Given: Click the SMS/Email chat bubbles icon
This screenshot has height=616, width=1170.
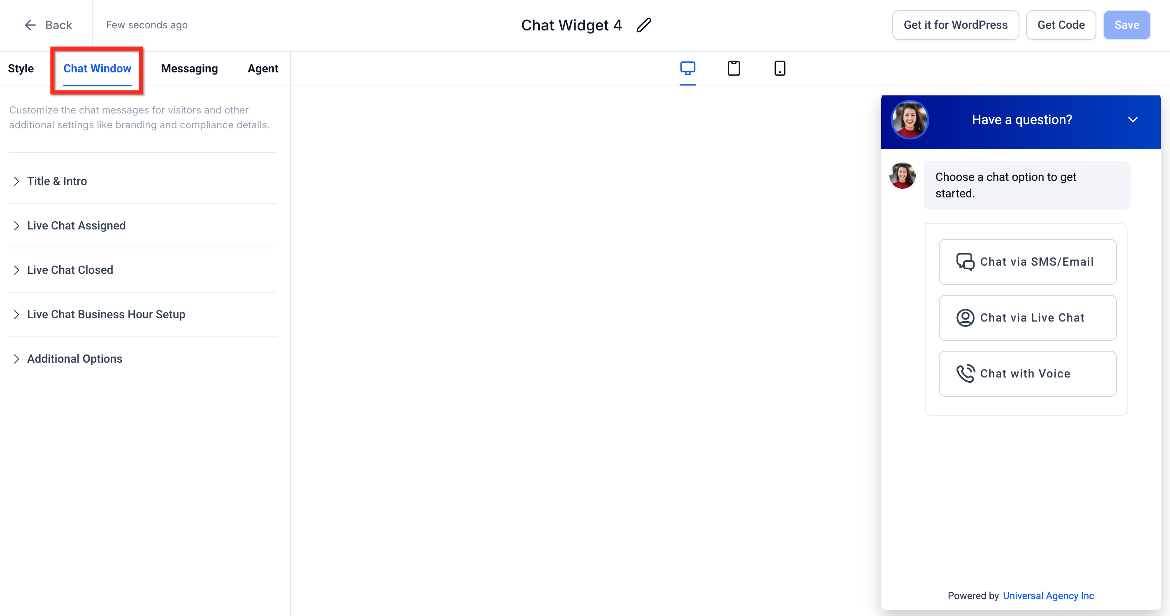Looking at the screenshot, I should pos(965,262).
